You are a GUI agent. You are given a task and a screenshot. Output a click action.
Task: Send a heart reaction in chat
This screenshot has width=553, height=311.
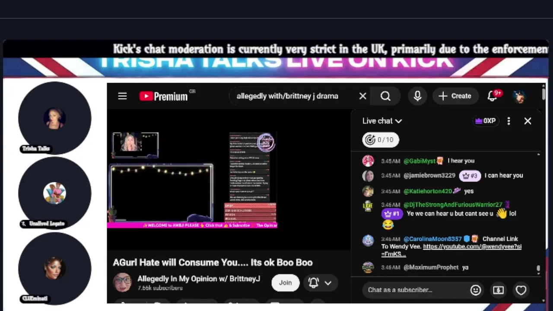[521, 290]
